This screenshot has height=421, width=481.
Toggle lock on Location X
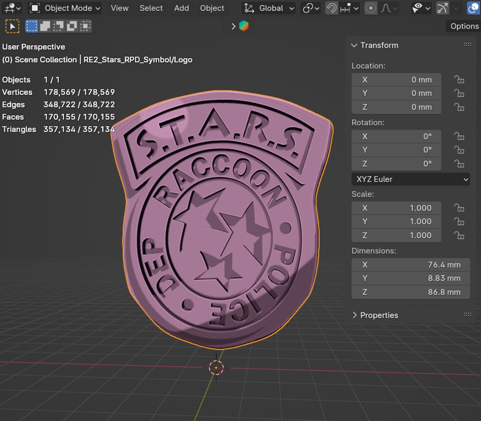[459, 80]
